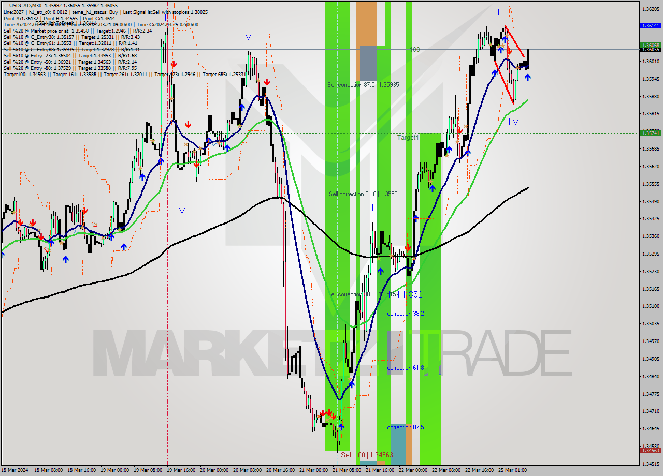Select the blue 'correction 87.5' label

[406, 427]
